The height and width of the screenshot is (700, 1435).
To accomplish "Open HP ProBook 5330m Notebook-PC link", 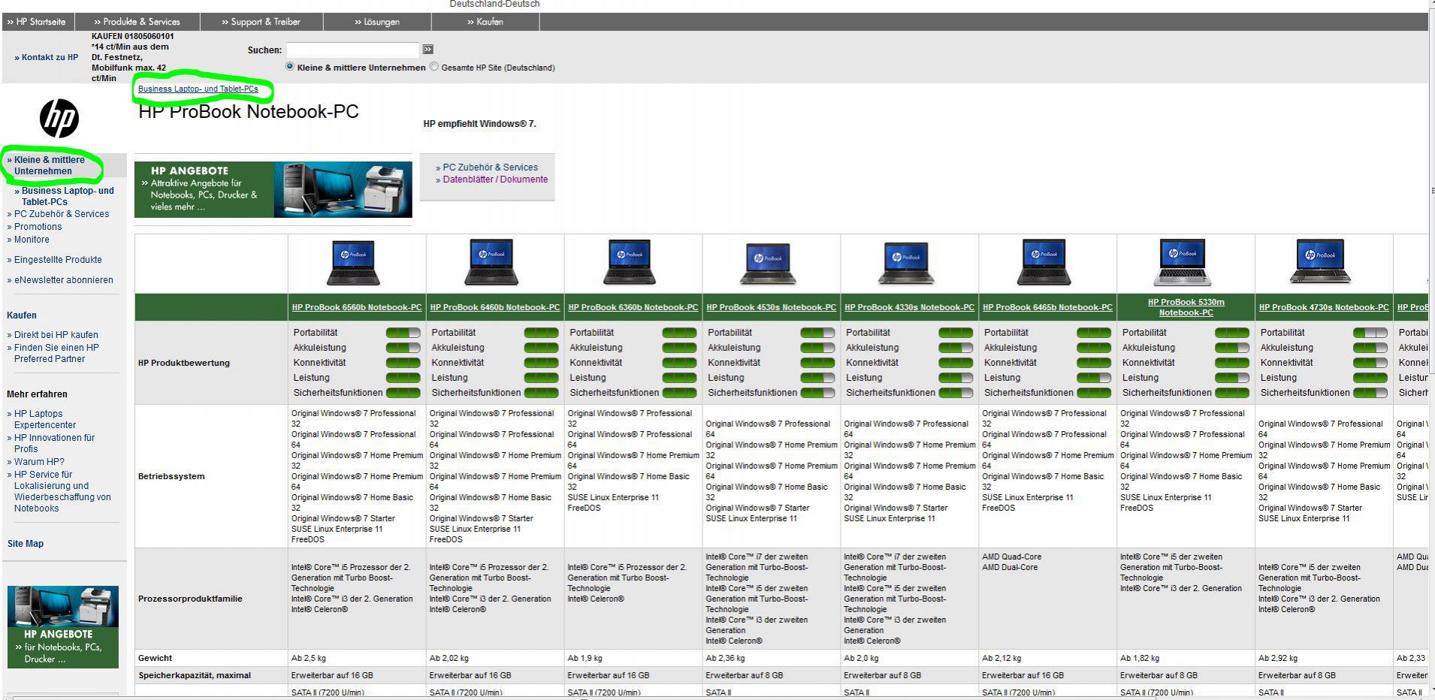I will (1186, 307).
